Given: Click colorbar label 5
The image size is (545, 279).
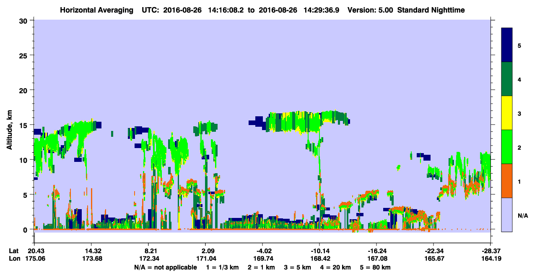Looking at the screenshot, I should [x=519, y=45].
